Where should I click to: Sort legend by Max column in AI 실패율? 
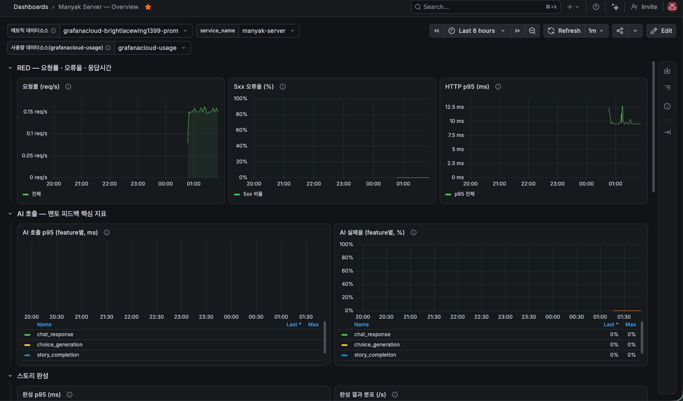coord(630,325)
